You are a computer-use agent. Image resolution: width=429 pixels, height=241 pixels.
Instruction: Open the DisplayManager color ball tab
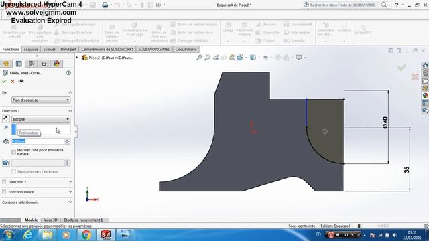(56, 64)
